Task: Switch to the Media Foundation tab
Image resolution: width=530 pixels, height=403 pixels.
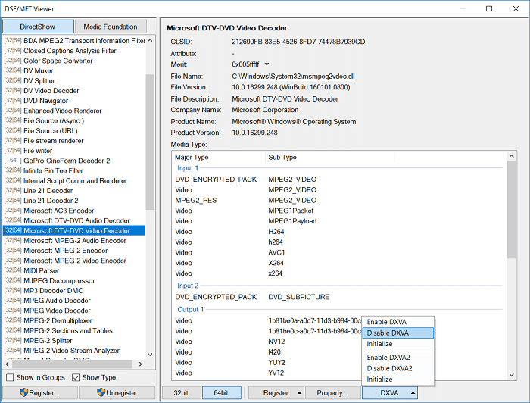Action: [x=111, y=27]
